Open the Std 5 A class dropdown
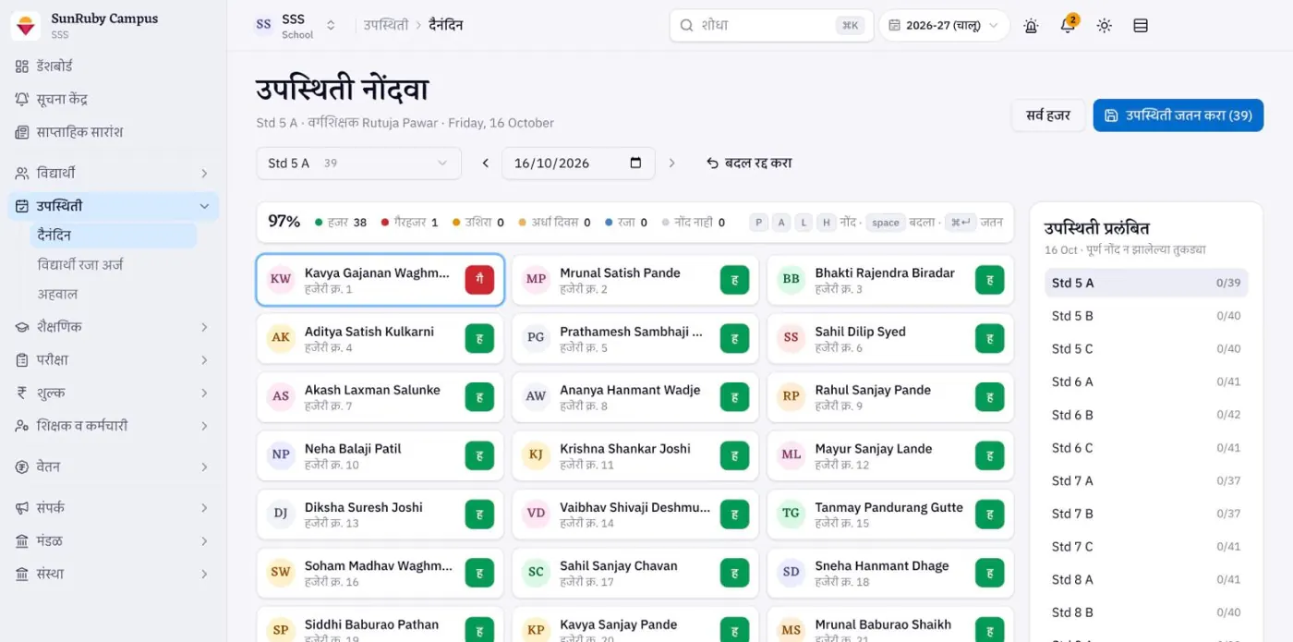 tap(358, 164)
